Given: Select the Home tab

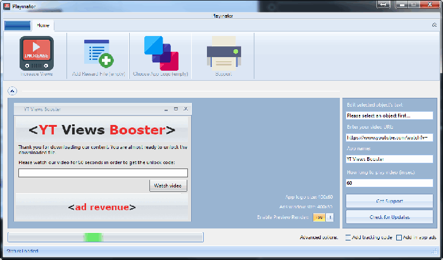Looking at the screenshot, I should [x=43, y=25].
